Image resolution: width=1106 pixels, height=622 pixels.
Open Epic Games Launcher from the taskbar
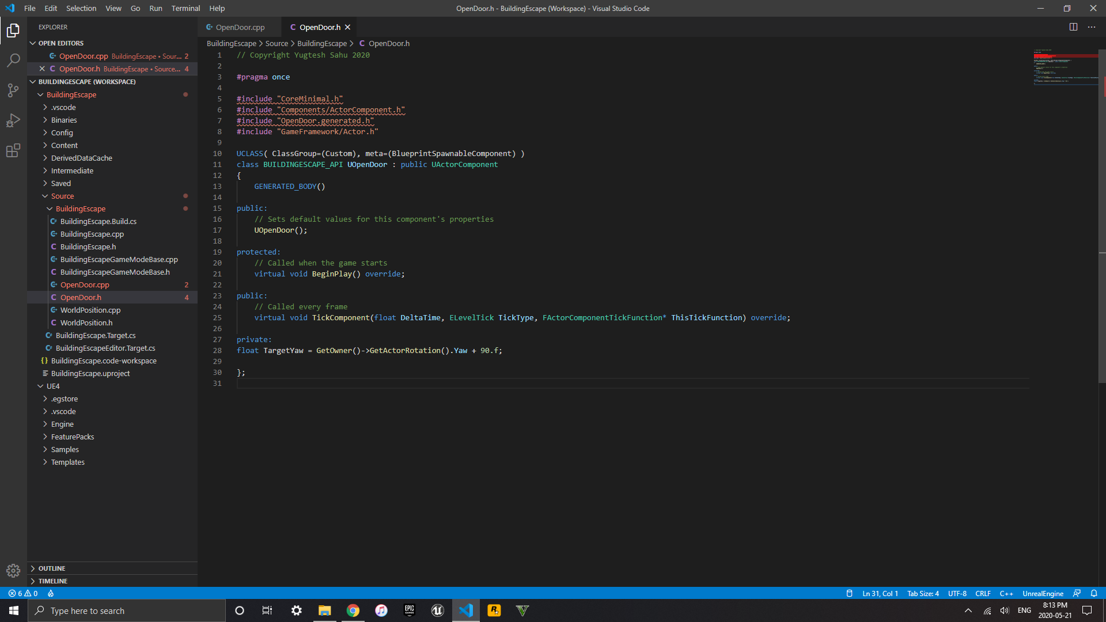pyautogui.click(x=410, y=610)
